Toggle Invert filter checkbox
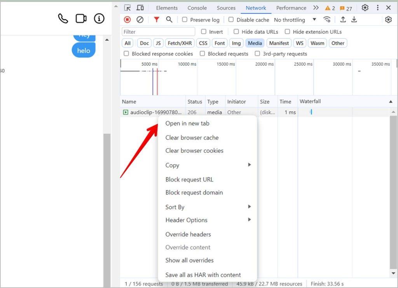The image size is (398, 288). 204,32
